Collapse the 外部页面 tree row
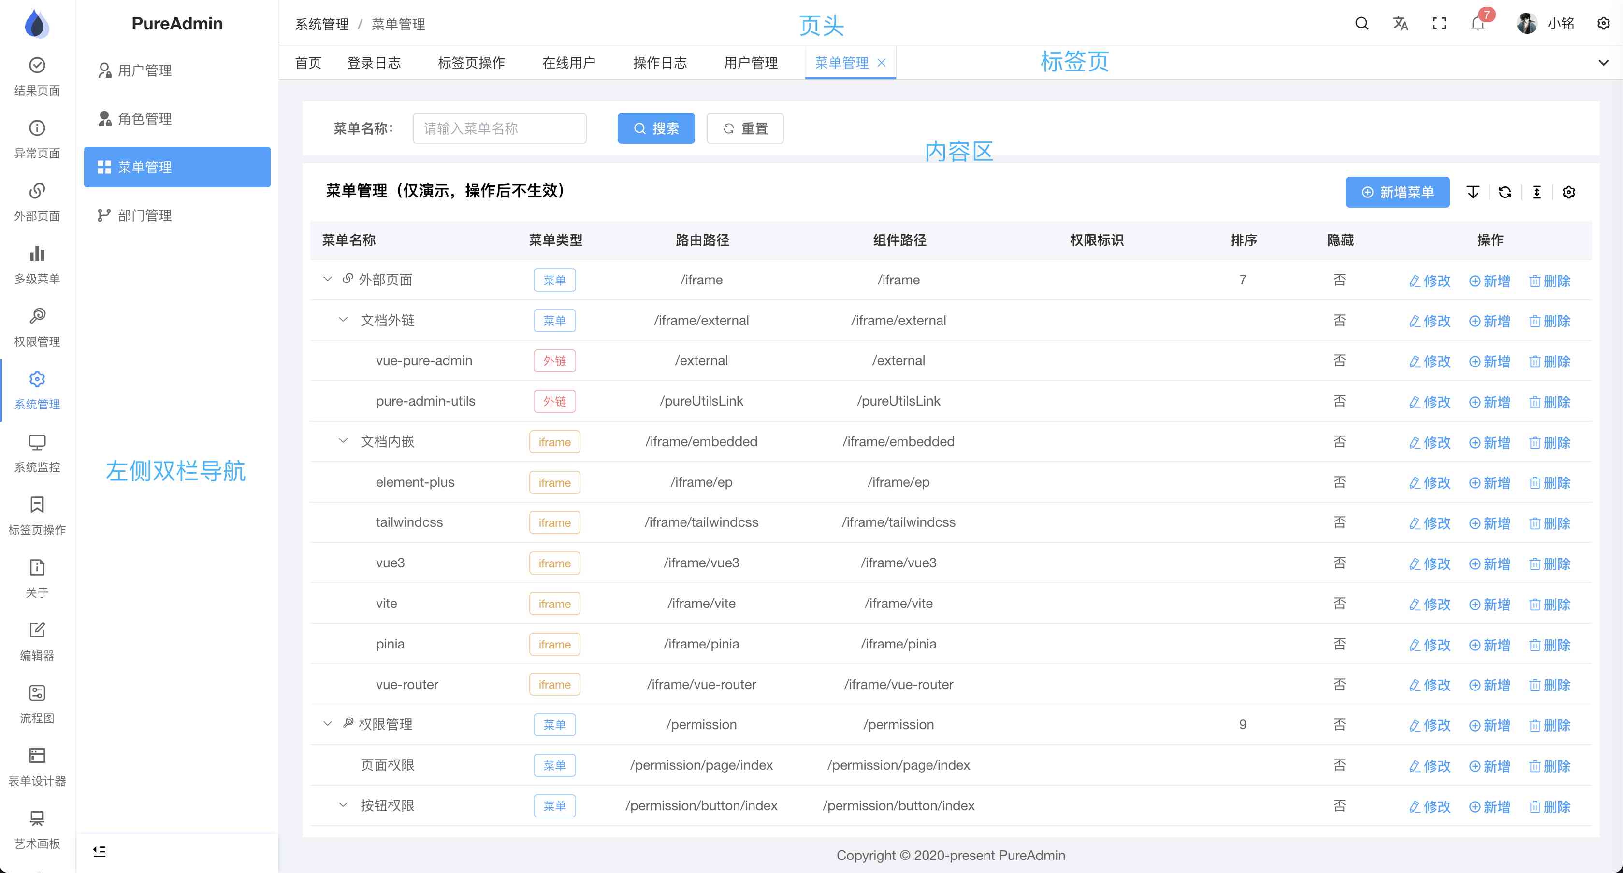 [328, 279]
